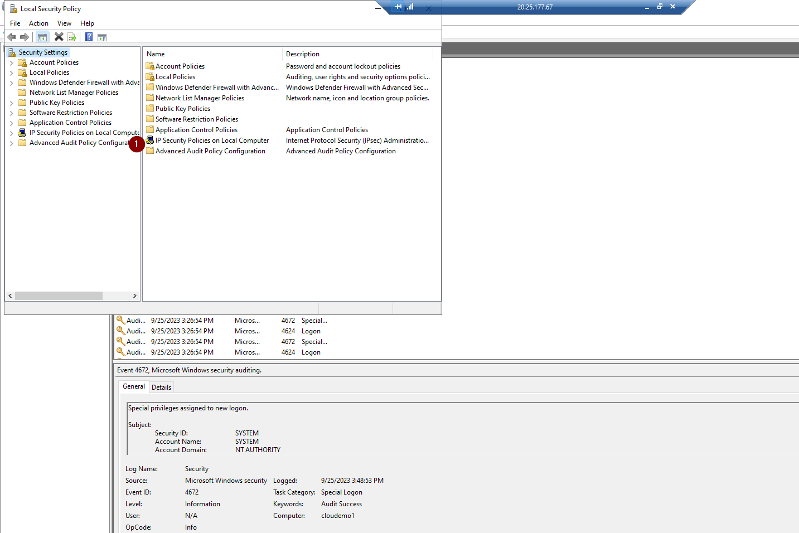This screenshot has width=799, height=533.
Task: Click the Application Control Policies folder icon in tree
Action: (22, 123)
